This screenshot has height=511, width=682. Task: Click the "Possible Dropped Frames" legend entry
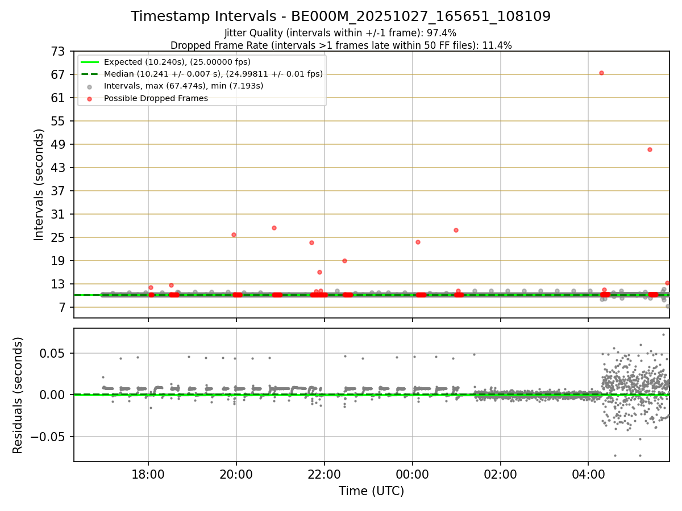[x=156, y=98]
